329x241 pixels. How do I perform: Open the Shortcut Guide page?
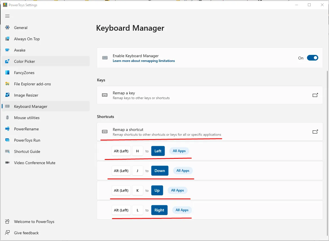[x=27, y=151]
